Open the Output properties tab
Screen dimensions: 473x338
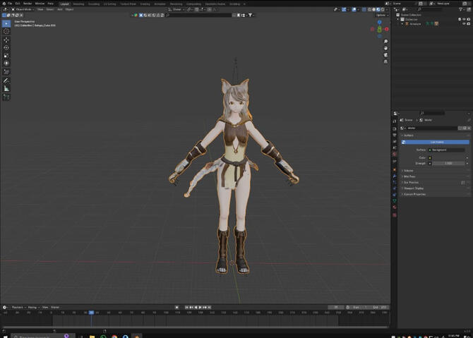click(x=395, y=135)
